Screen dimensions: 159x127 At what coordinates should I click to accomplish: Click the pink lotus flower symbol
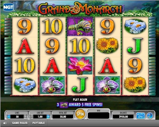(80, 66)
